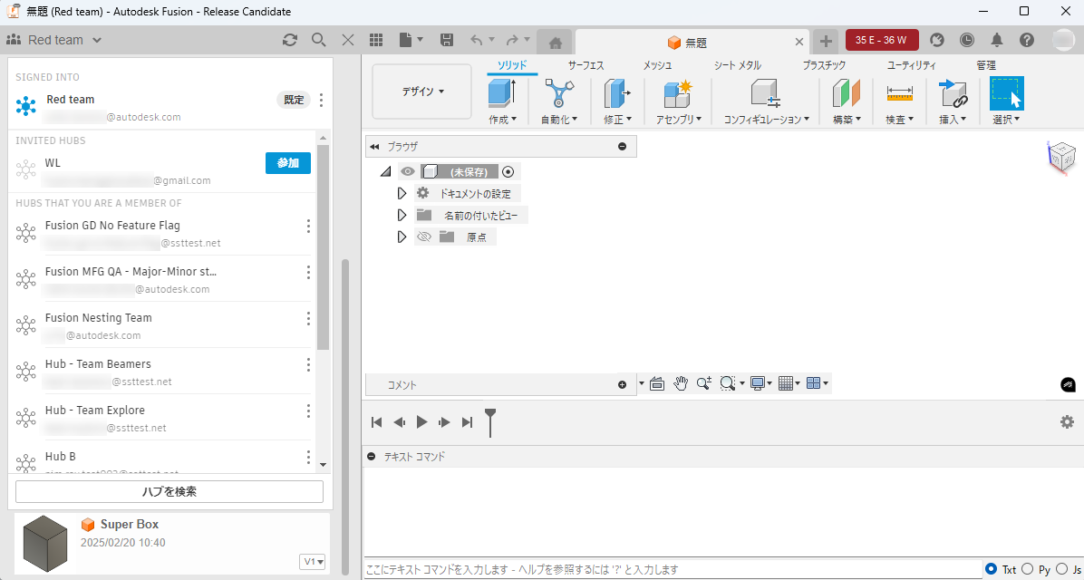Screen dimensions: 1084x580
Task: Click the zoom navigation tool
Action: 703,383
